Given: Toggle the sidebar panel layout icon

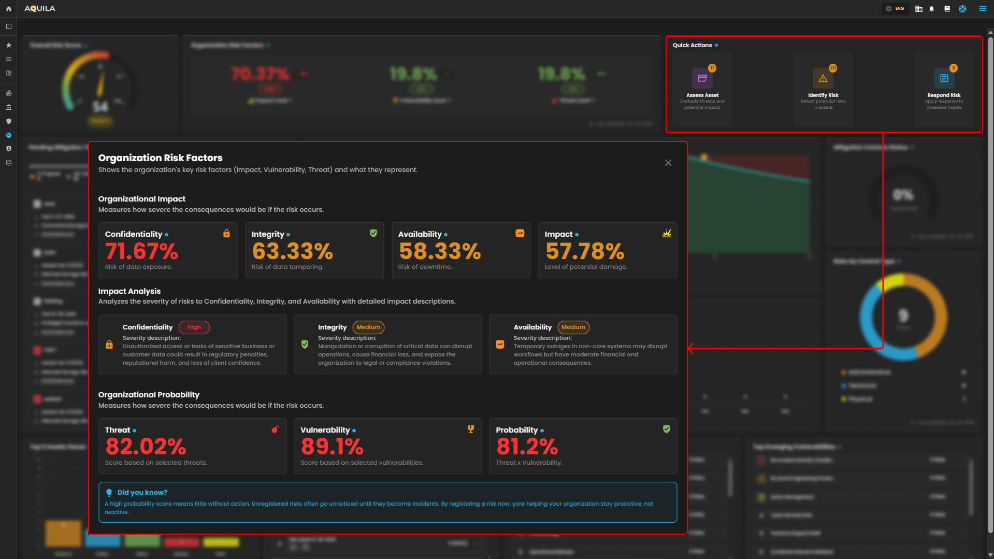Looking at the screenshot, I should click(9, 26).
